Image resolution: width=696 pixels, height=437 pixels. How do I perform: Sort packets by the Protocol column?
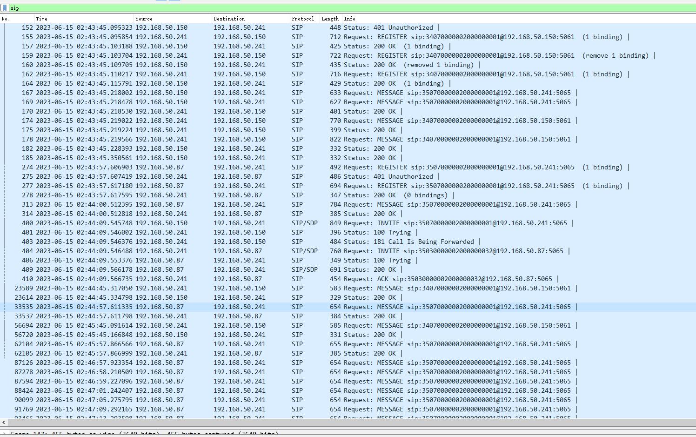tap(302, 19)
